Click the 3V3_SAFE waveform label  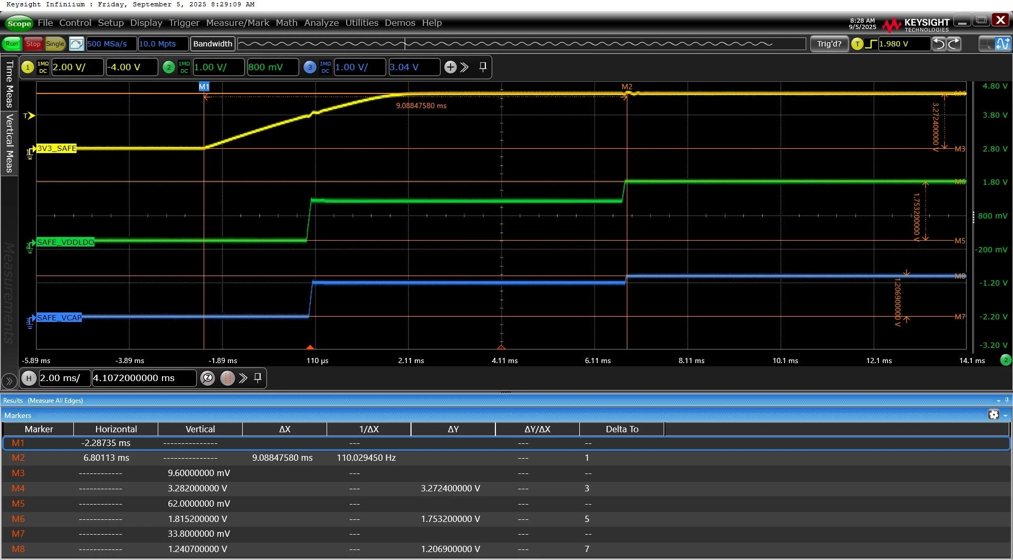[x=56, y=148]
